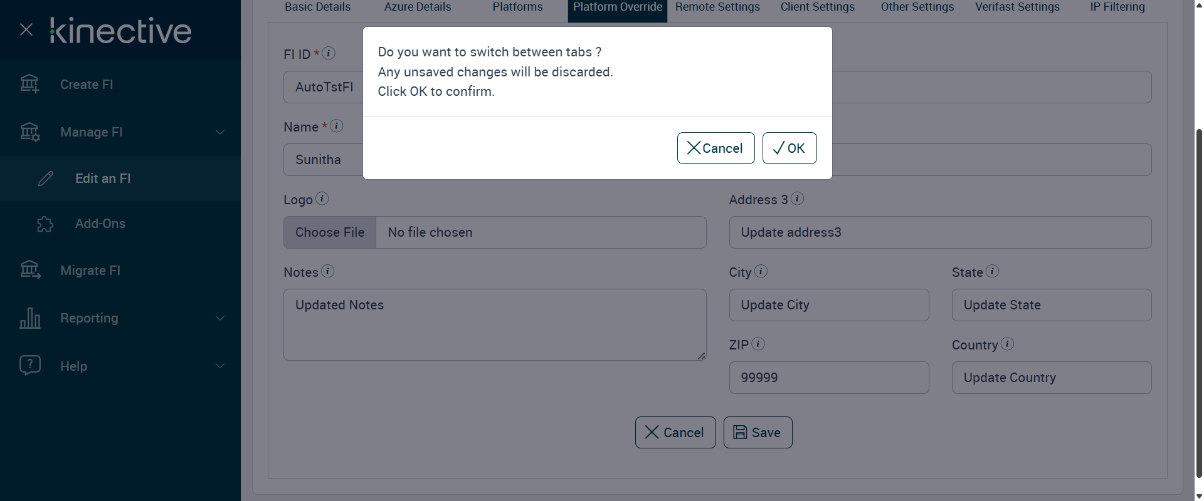Viewport: 1204px width, 501px height.
Task: Click the Create FI bank icon
Action: pos(29,84)
